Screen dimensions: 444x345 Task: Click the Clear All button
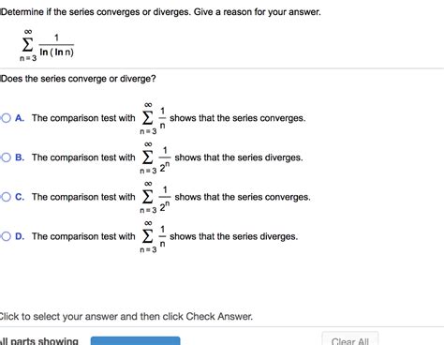(x=350, y=340)
